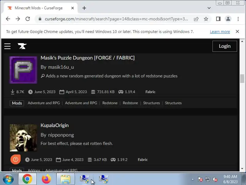
Task: Click the clock icon beside KupalaOrigin June 5, 2023
Action: pyautogui.click(x=27, y=160)
